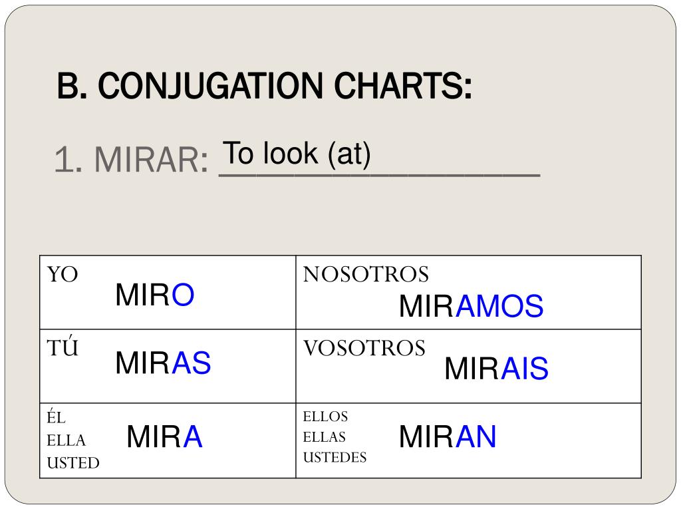Click the VOSOTROS pronoun label
Image resolution: width=681 pixels, height=511 pixels.
[x=364, y=348]
